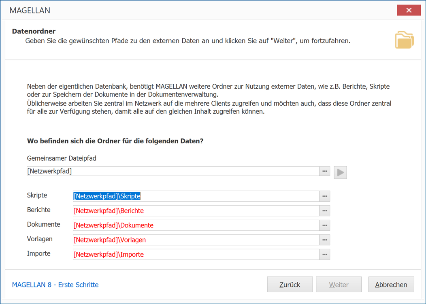Browse for the Dokumente folder
426x304 pixels.
click(325, 225)
